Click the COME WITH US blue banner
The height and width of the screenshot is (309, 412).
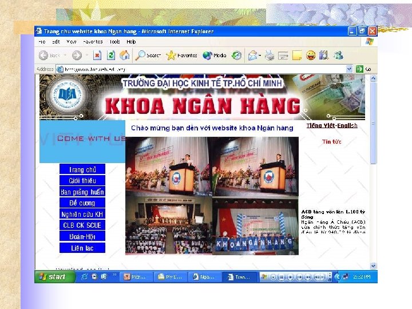82,141
